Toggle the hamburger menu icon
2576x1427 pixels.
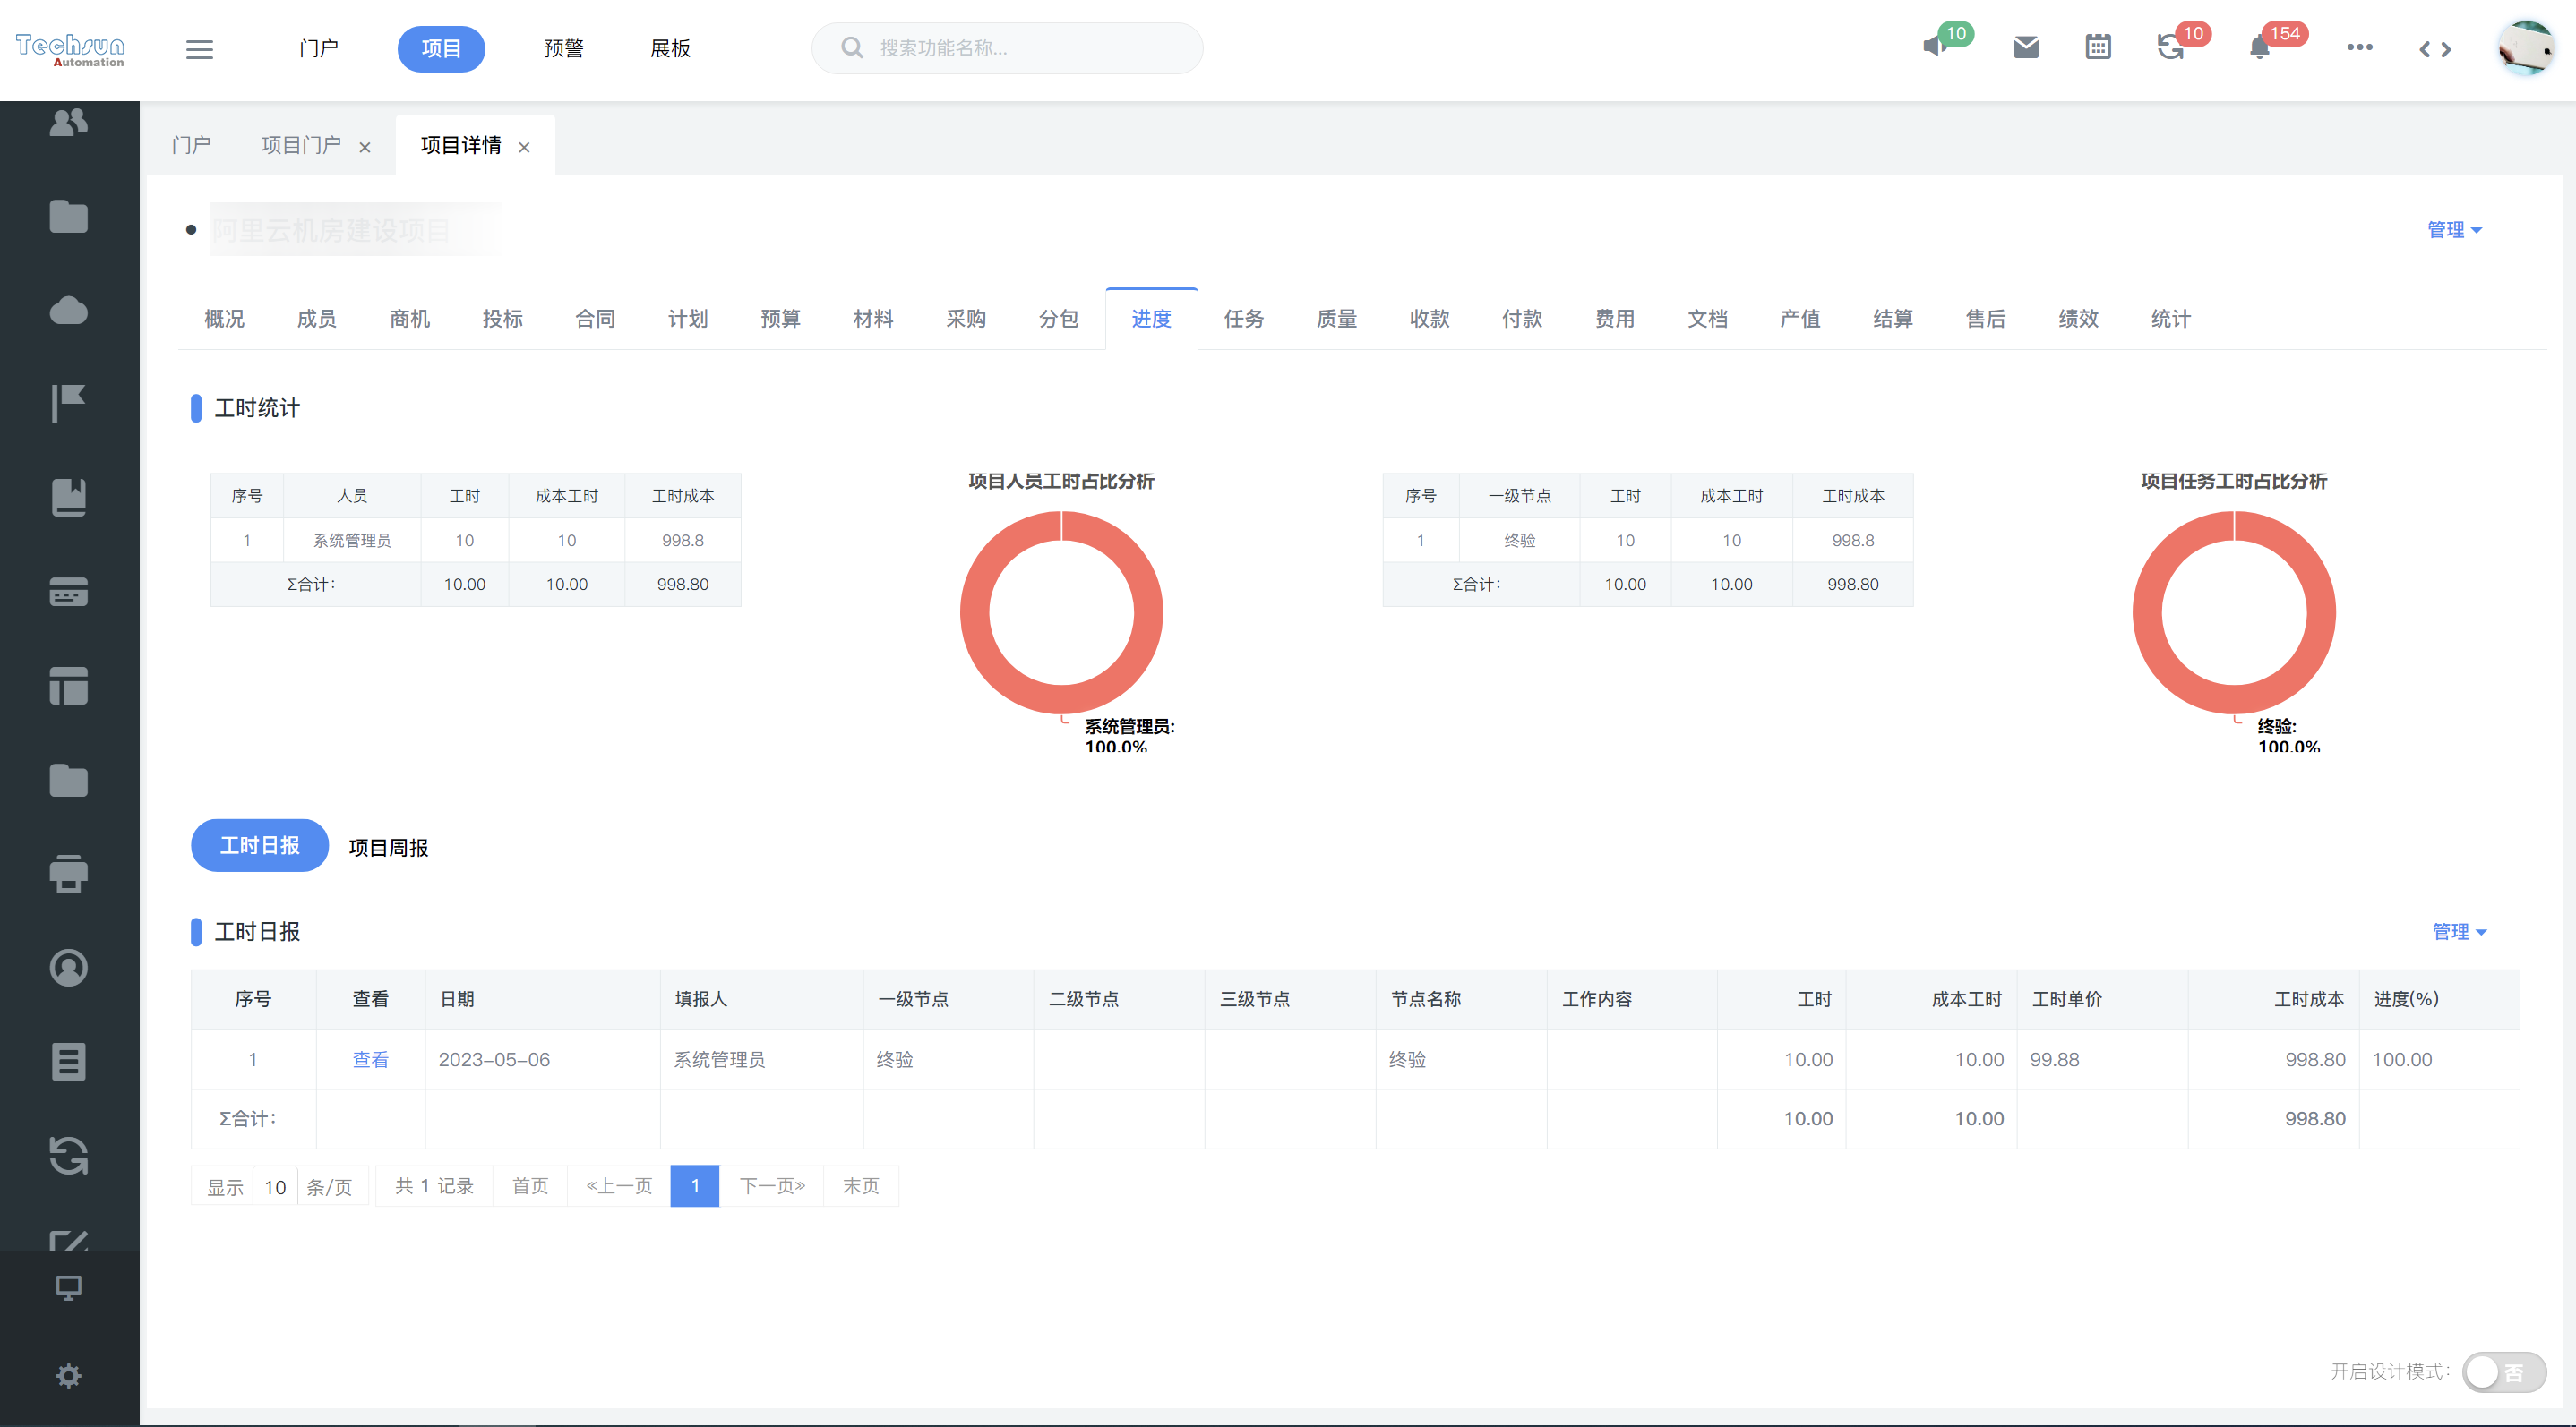point(199,49)
